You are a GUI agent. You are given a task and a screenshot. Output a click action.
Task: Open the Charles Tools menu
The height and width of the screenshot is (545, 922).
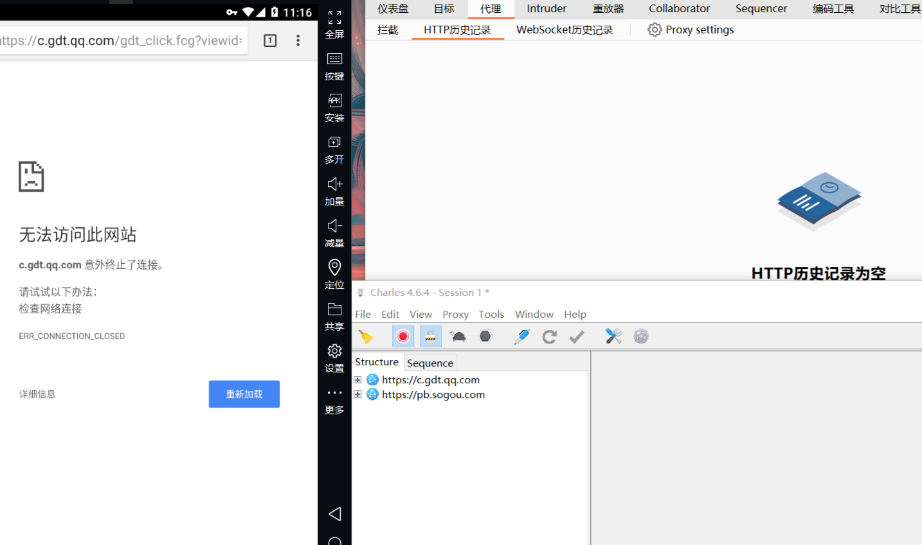491,315
